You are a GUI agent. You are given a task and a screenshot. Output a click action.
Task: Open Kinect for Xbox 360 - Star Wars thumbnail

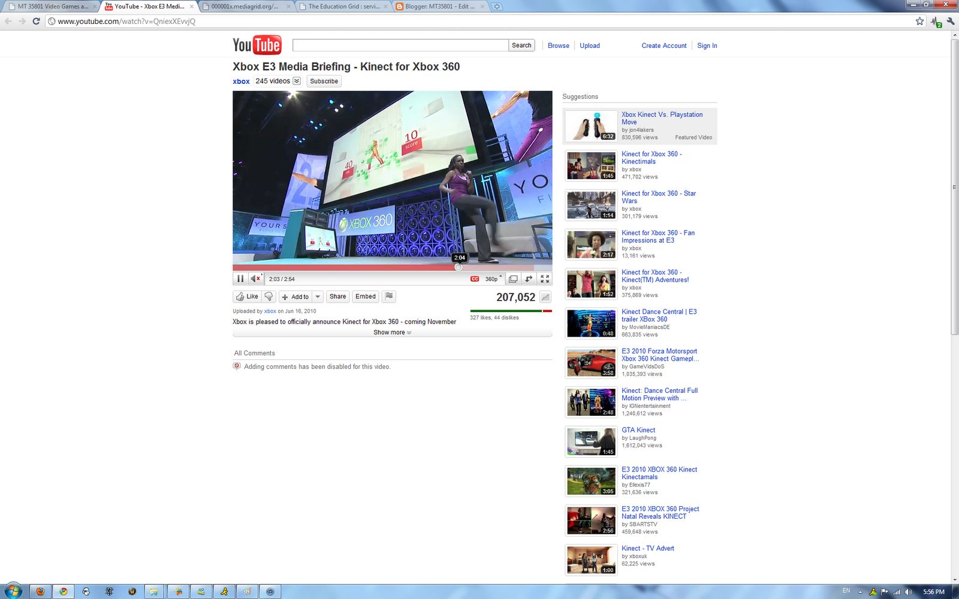coord(591,205)
